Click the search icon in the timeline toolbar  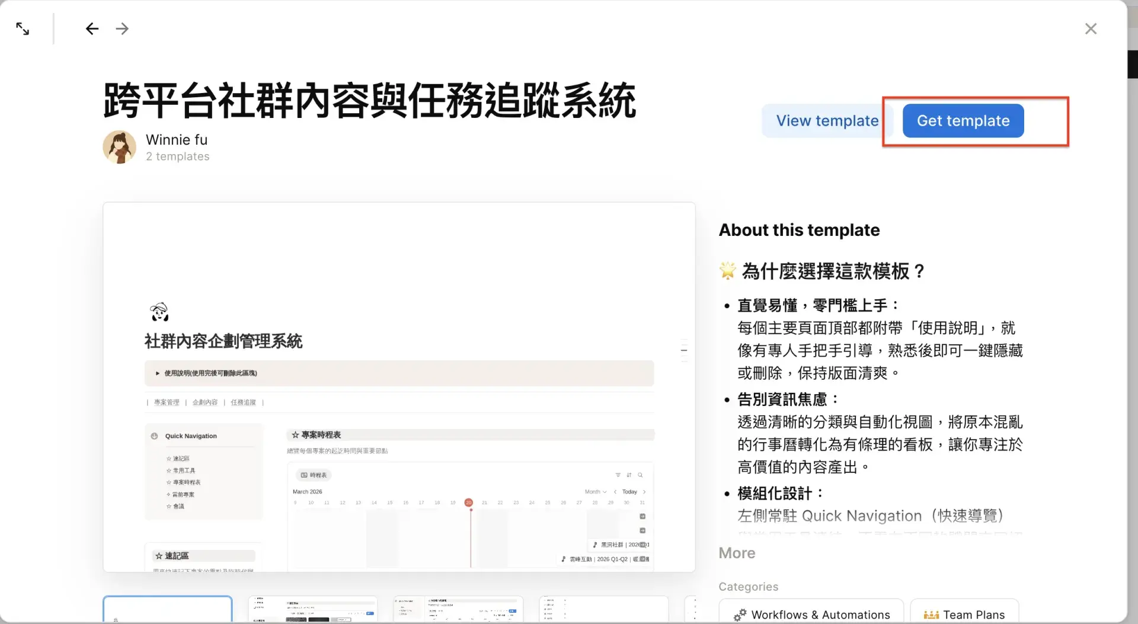tap(640, 475)
